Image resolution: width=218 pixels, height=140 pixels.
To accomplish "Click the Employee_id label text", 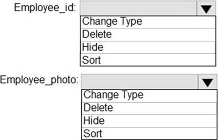I will [x=45, y=8].
